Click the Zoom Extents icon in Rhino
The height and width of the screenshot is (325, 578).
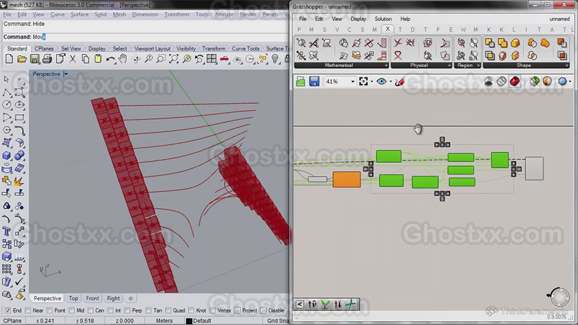[x=173, y=59]
